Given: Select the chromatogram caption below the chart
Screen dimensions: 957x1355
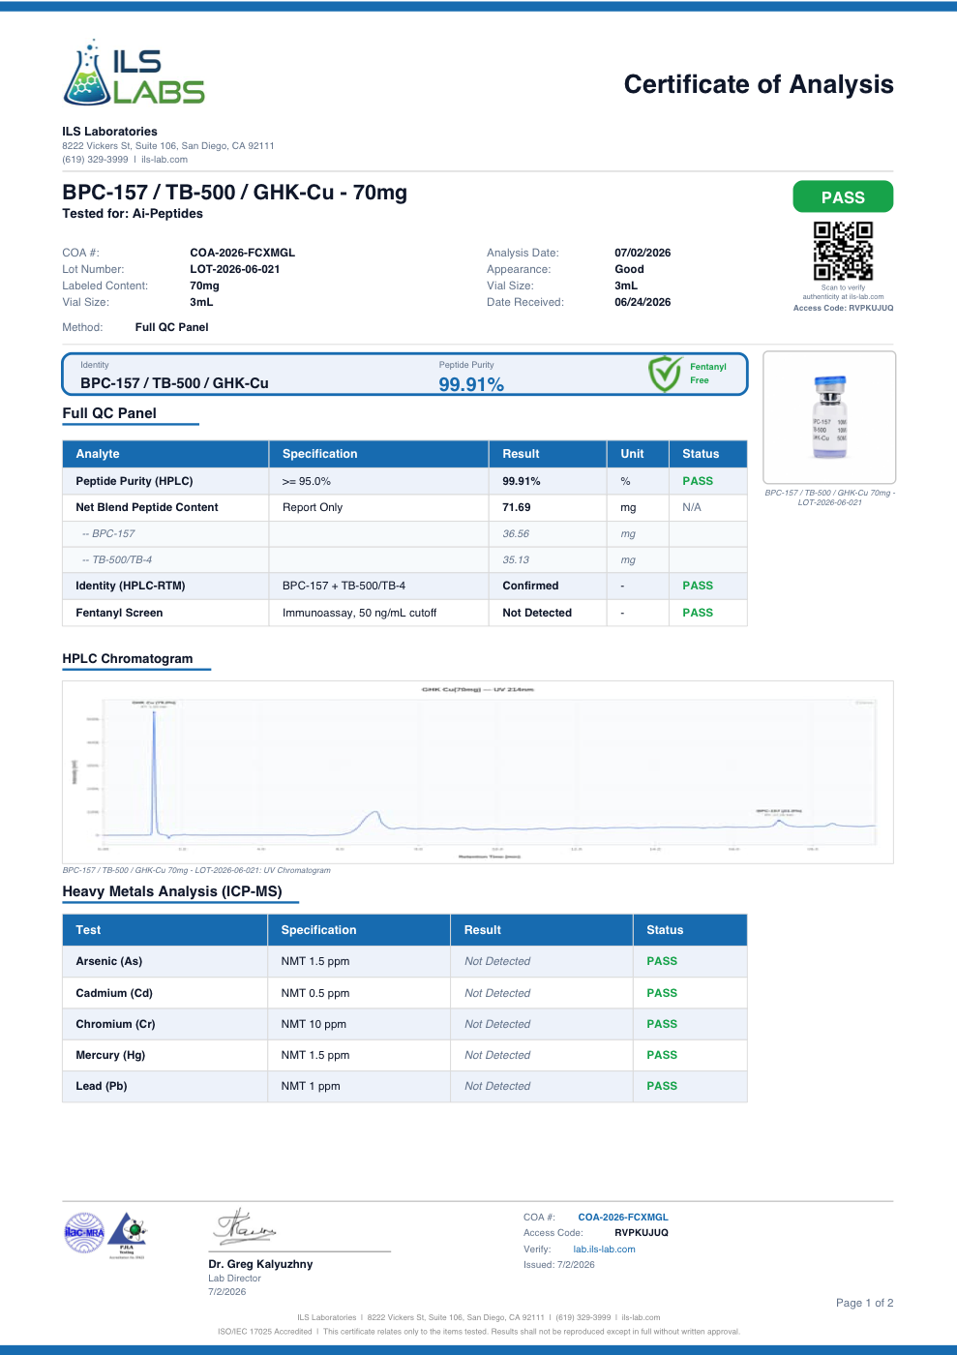Looking at the screenshot, I should 196,870.
